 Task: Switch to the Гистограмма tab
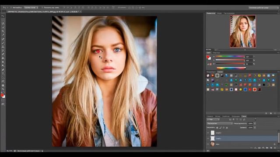click(x=229, y=13)
